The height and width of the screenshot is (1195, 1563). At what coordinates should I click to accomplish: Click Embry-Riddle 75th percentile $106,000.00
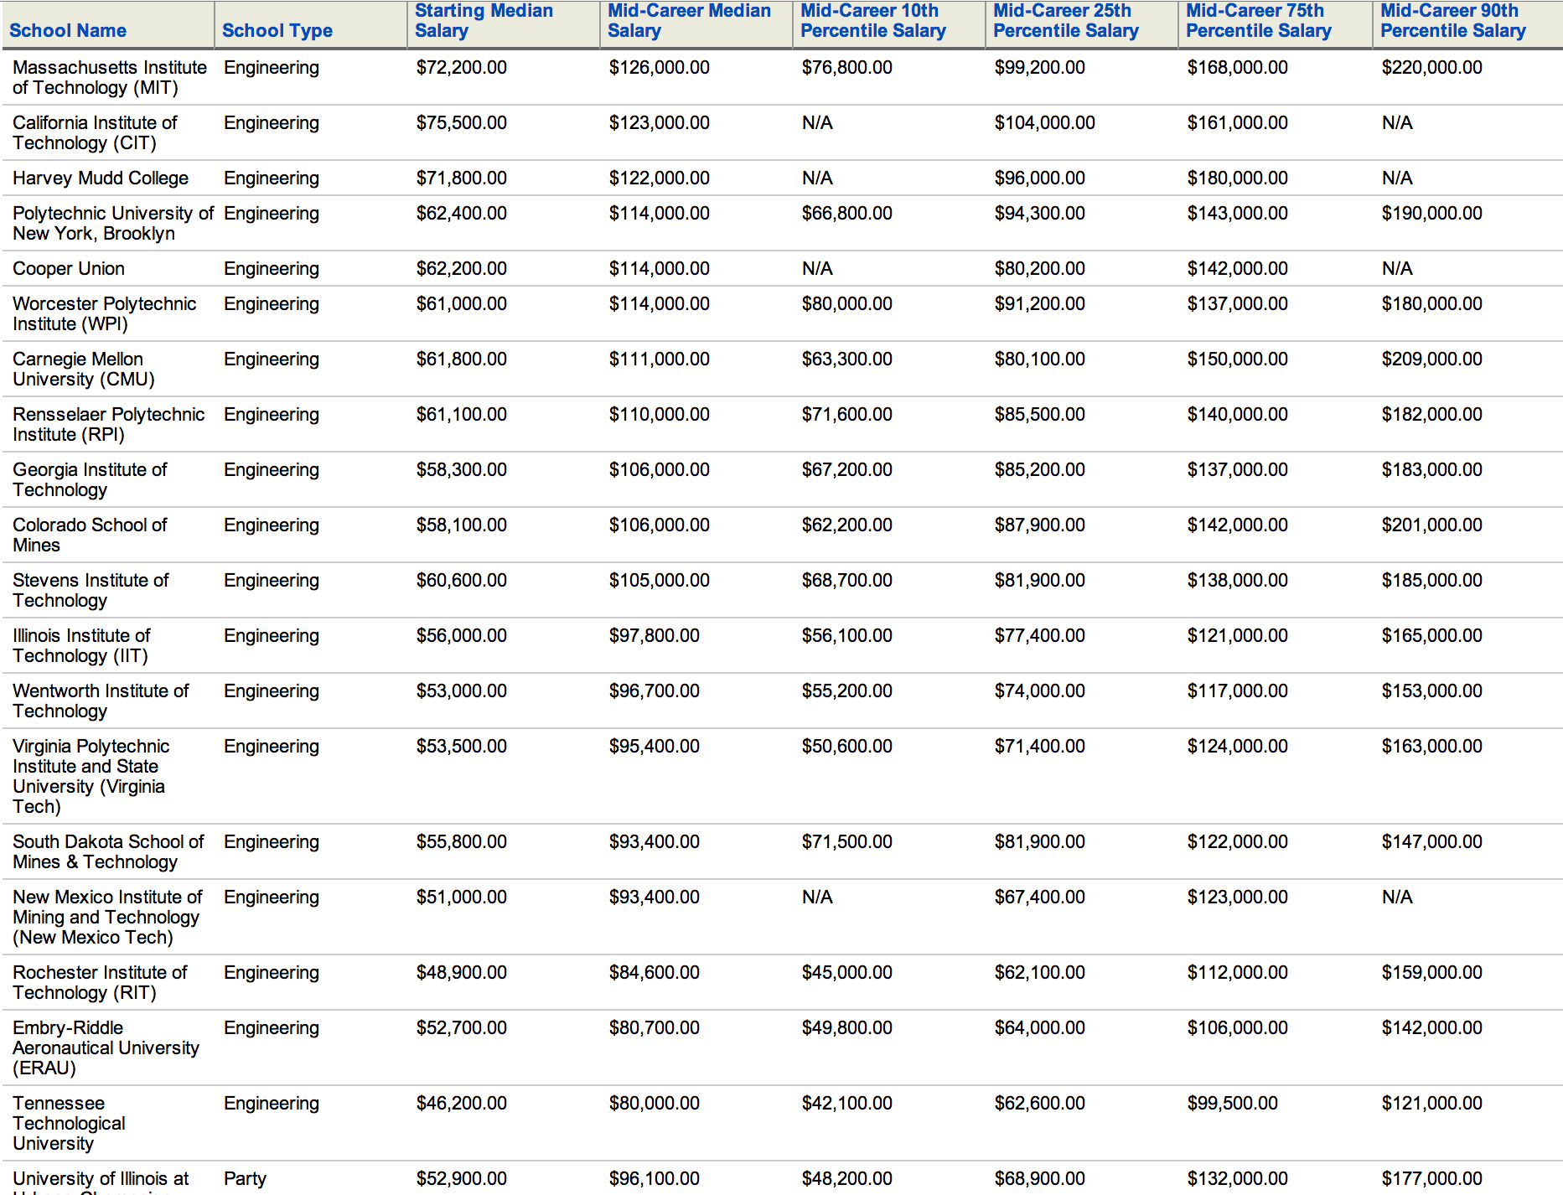point(1238,1027)
